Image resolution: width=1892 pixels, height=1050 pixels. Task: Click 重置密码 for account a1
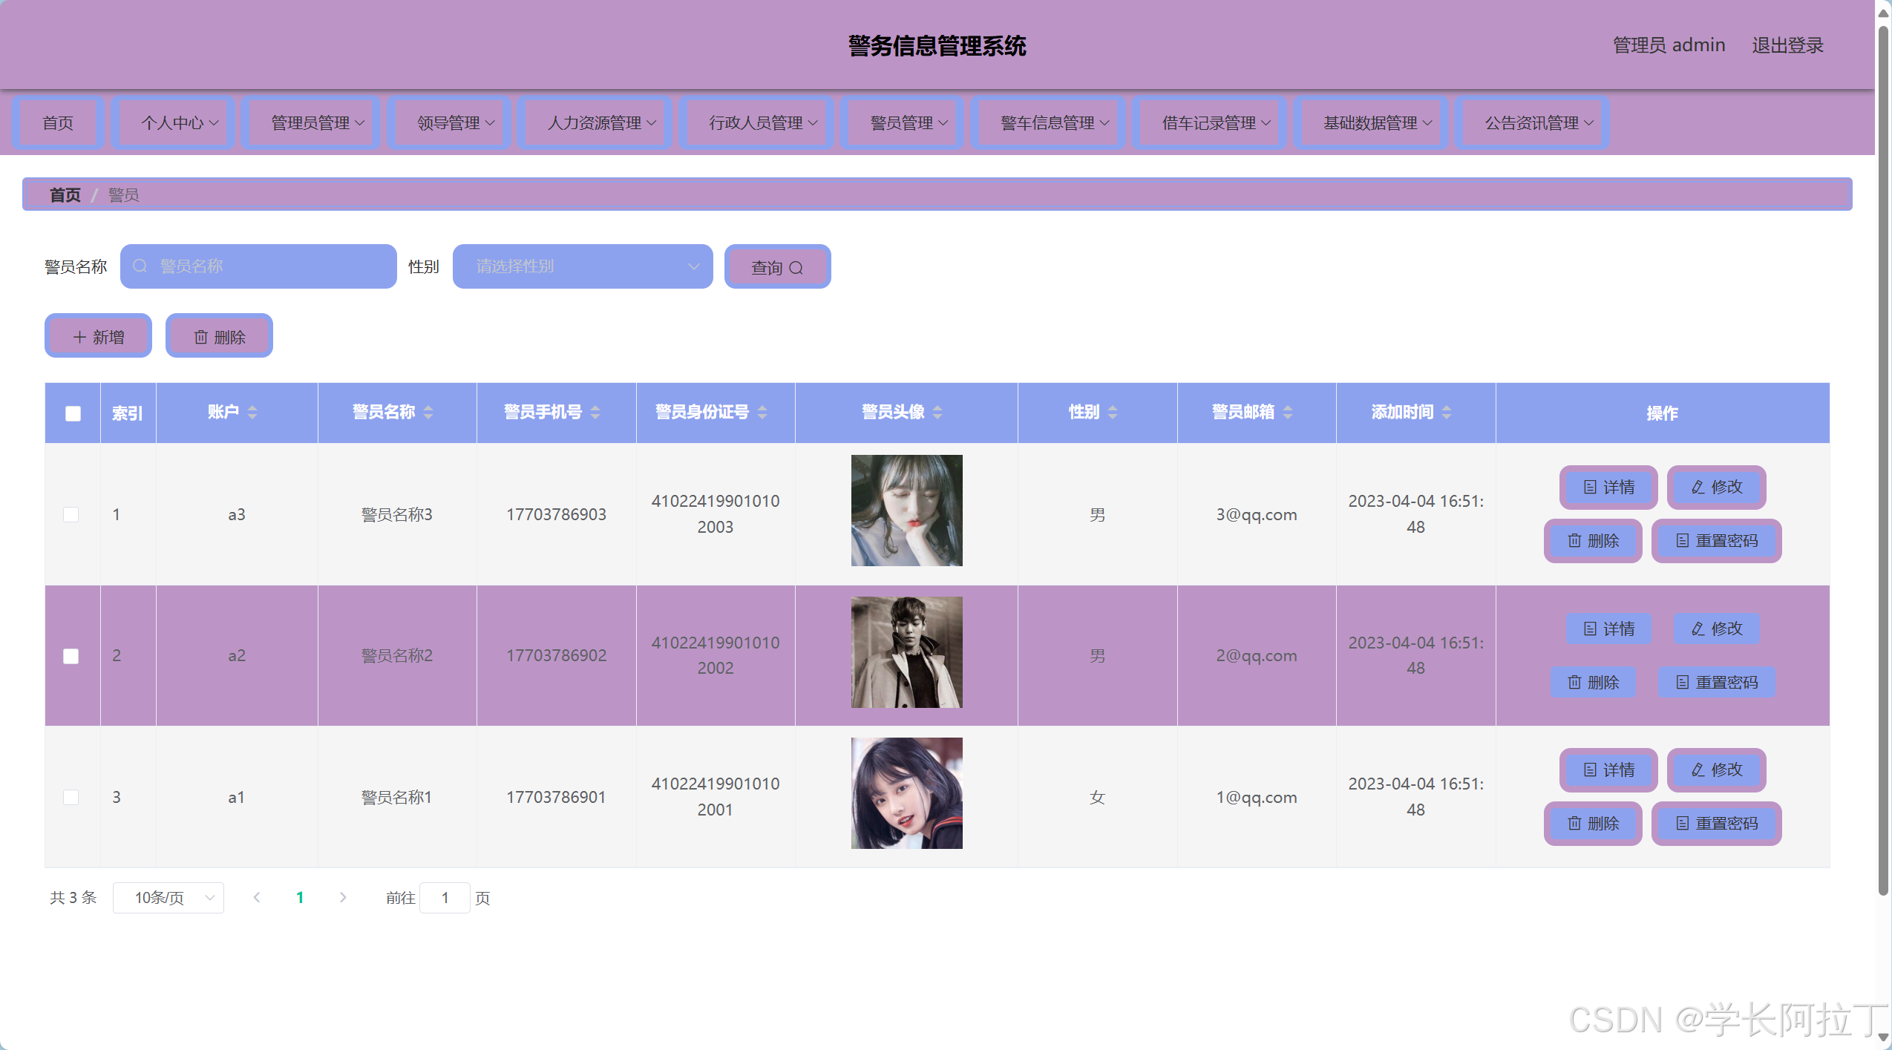(1716, 824)
